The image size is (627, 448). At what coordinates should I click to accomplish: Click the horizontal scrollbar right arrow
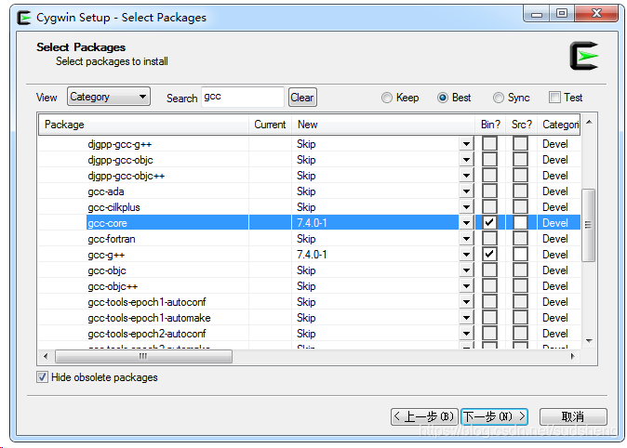(573, 356)
